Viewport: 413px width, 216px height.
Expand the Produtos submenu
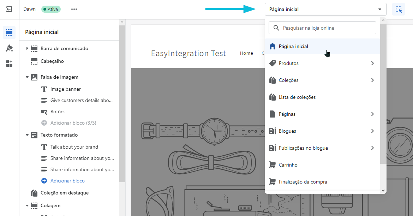pyautogui.click(x=372, y=63)
